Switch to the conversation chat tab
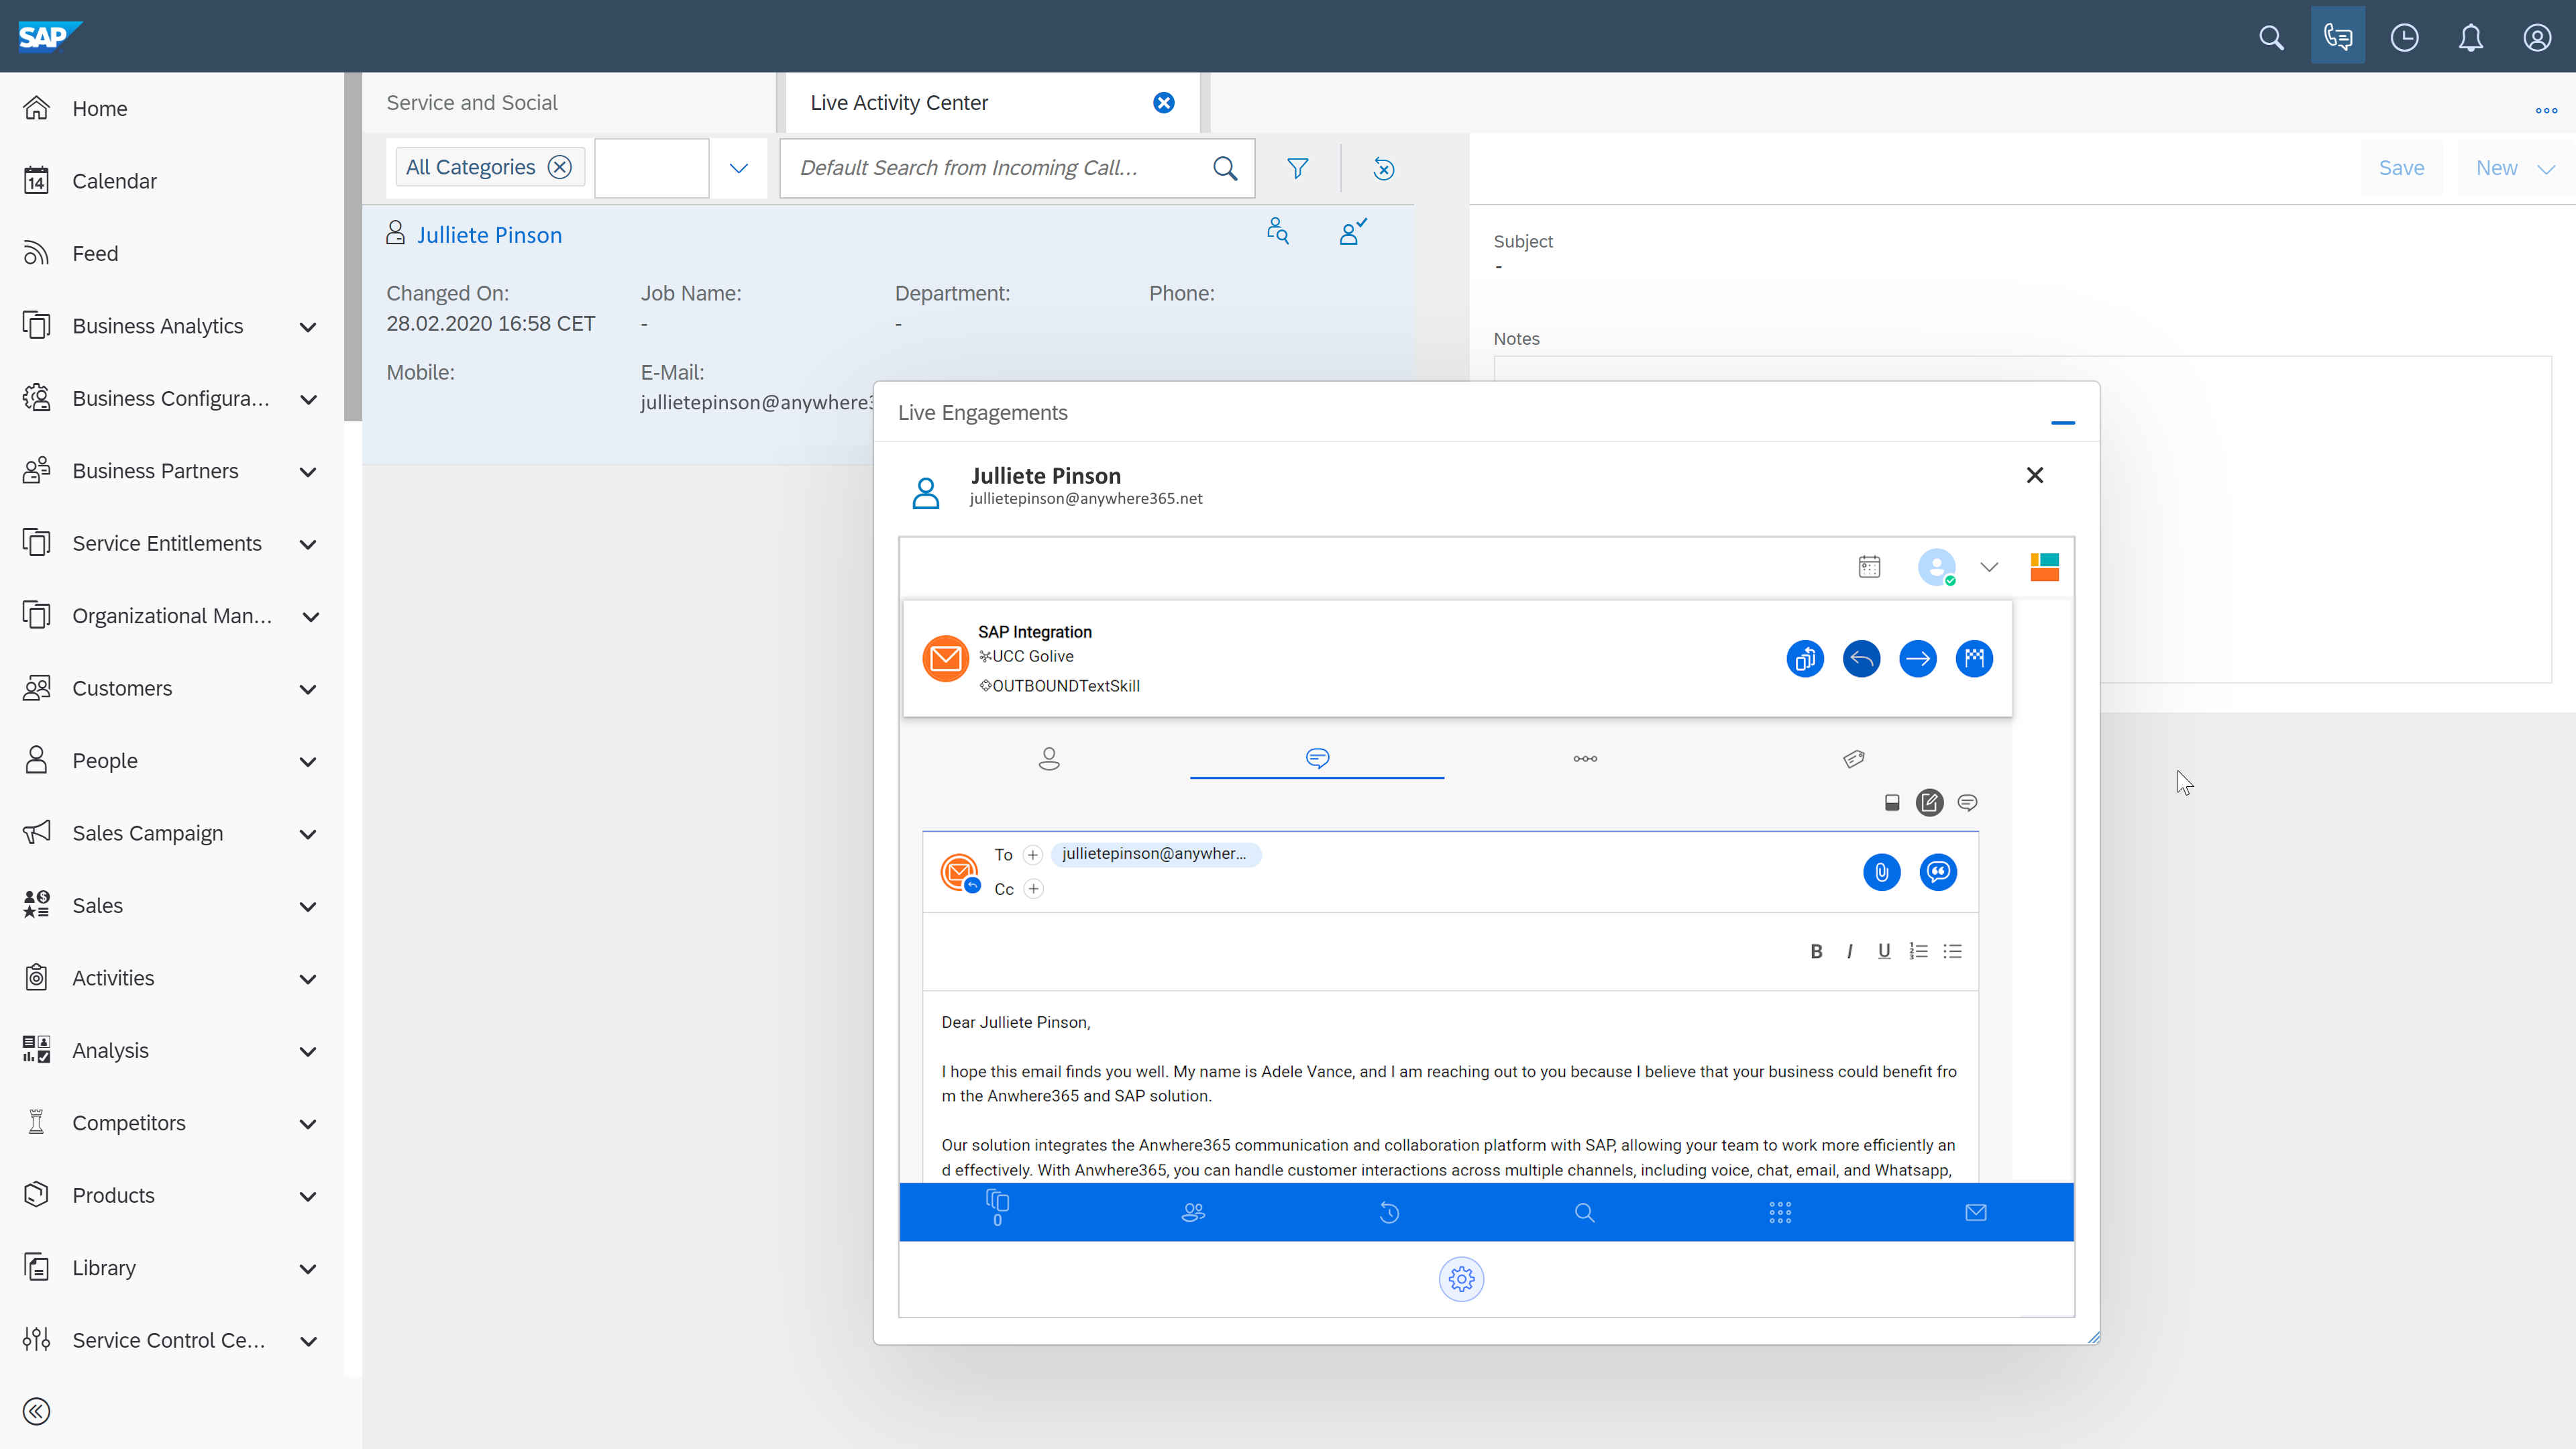The image size is (2576, 1449). tap(1317, 759)
